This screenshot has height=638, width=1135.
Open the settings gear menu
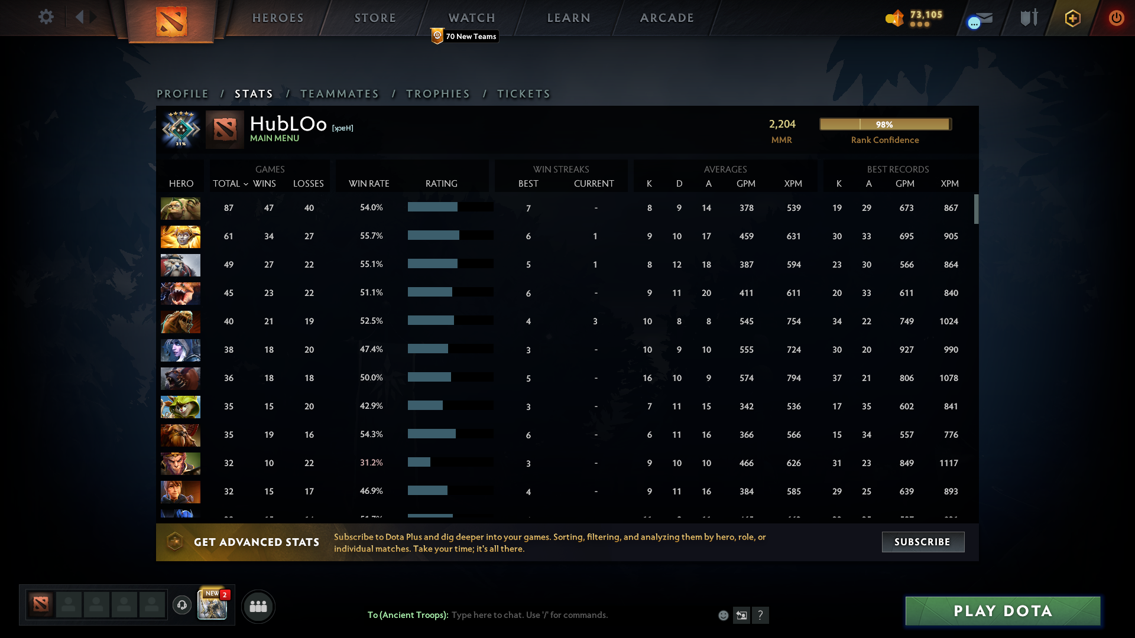coord(46,17)
